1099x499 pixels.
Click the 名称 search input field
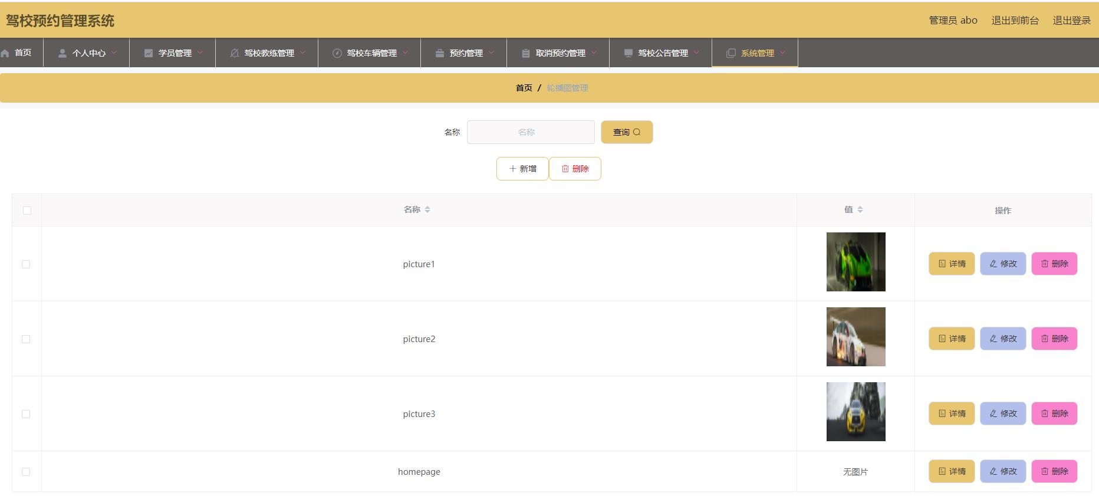coord(531,132)
